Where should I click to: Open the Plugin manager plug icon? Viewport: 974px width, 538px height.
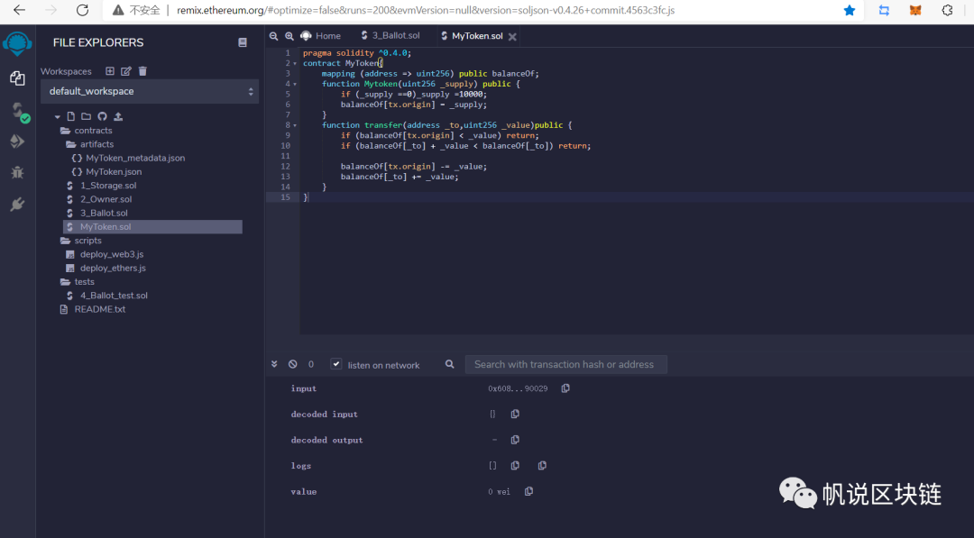[17, 205]
